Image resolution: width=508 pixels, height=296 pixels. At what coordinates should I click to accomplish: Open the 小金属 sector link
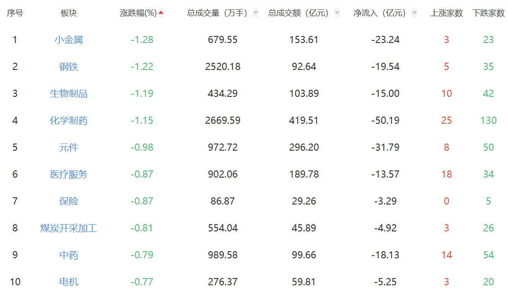(x=69, y=40)
